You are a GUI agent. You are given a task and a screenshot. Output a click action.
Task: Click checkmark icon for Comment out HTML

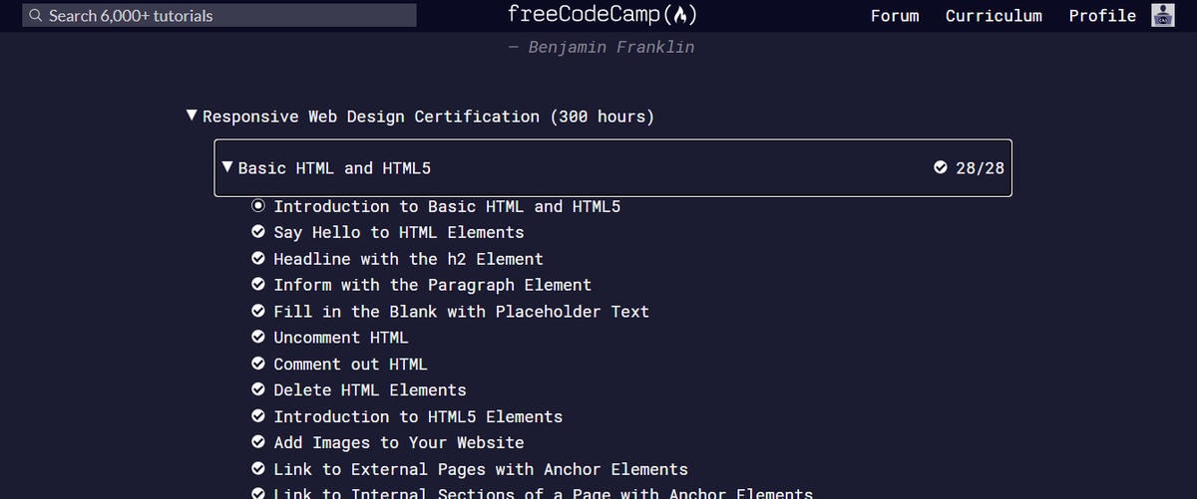pyautogui.click(x=258, y=364)
